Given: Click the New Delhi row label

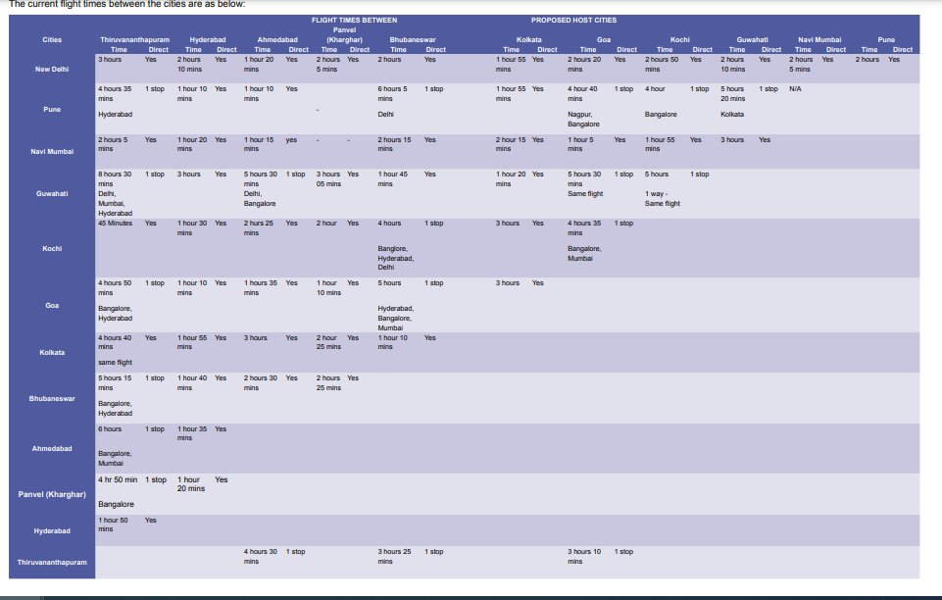Looking at the screenshot, I should pyautogui.click(x=52, y=69).
